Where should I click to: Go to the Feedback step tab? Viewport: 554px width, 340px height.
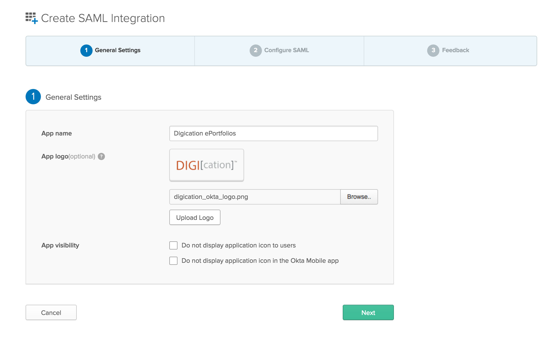pyautogui.click(x=456, y=50)
